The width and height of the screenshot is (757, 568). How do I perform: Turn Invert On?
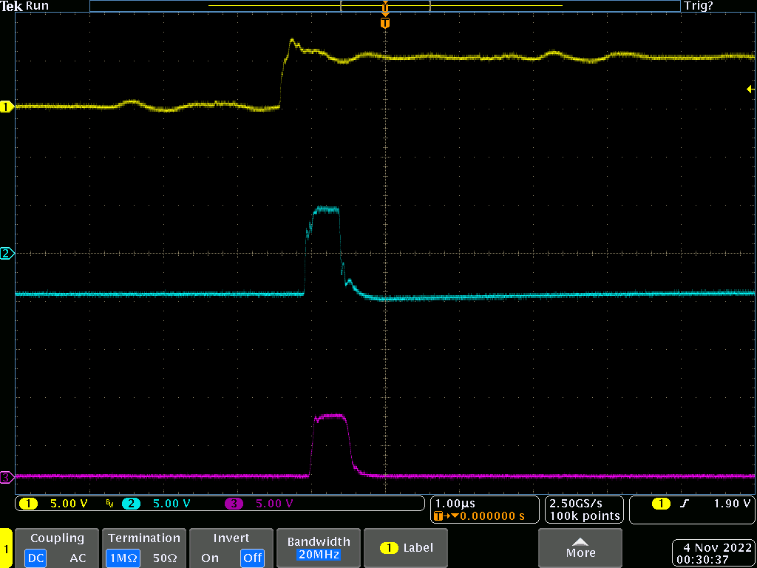(210, 558)
